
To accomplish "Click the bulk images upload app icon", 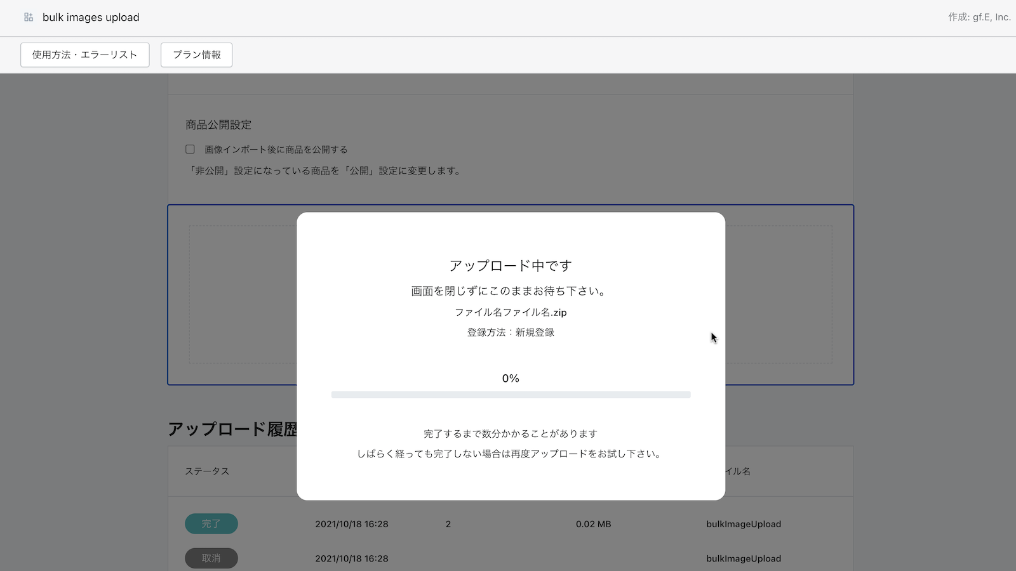I will tap(29, 17).
